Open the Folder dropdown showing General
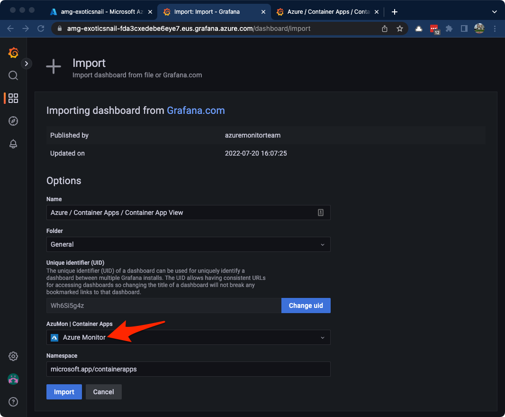The width and height of the screenshot is (505, 417). pyautogui.click(x=188, y=244)
